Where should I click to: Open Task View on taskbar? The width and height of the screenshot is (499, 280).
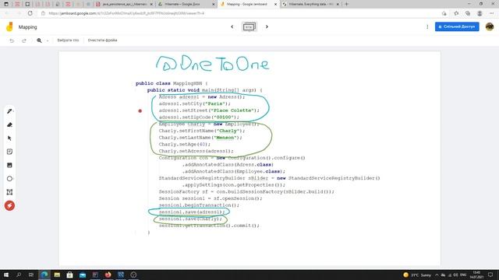(31, 275)
